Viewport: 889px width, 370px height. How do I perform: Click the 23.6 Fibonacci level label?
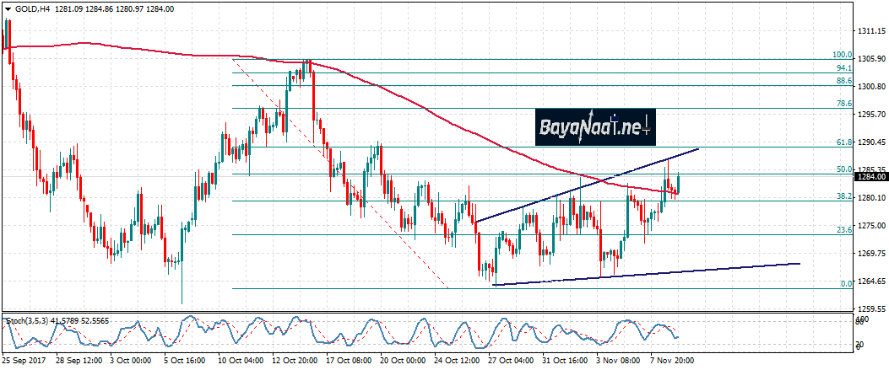[843, 229]
